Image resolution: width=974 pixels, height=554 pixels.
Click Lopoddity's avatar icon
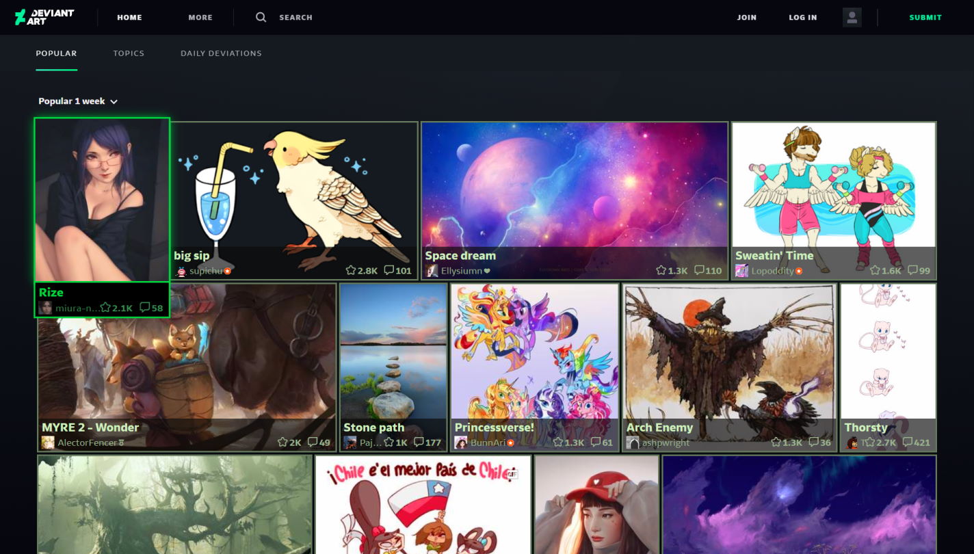click(742, 271)
